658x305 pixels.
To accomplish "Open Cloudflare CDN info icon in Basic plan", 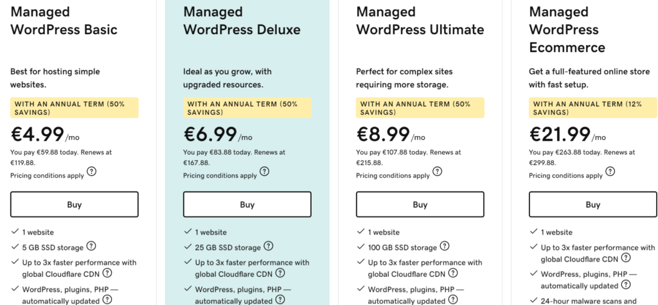I will [x=107, y=273].
